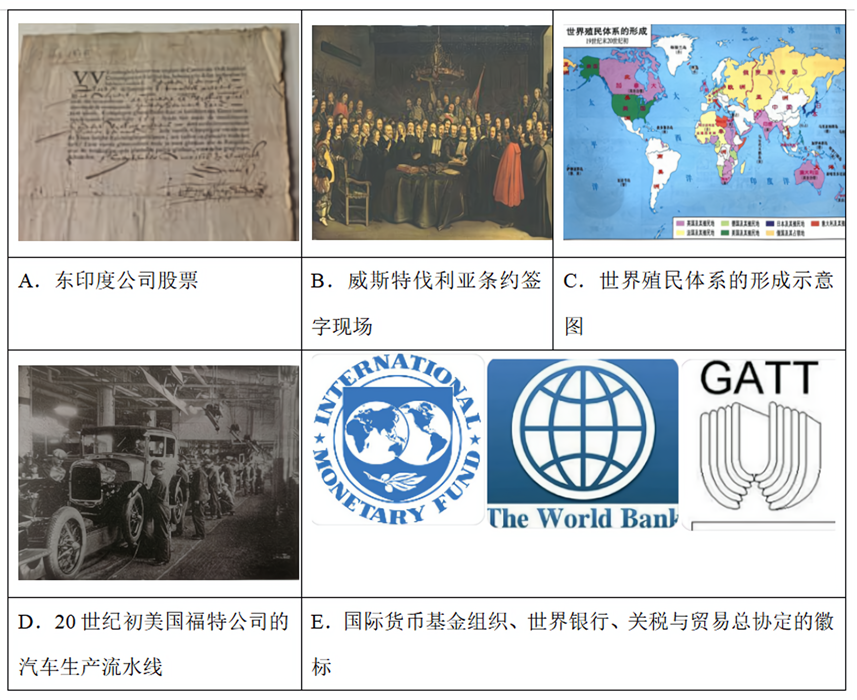Click the map title 世界殖民体系的形成

click(x=606, y=31)
